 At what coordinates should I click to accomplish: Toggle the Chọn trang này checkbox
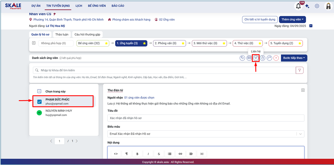click(x=39, y=91)
